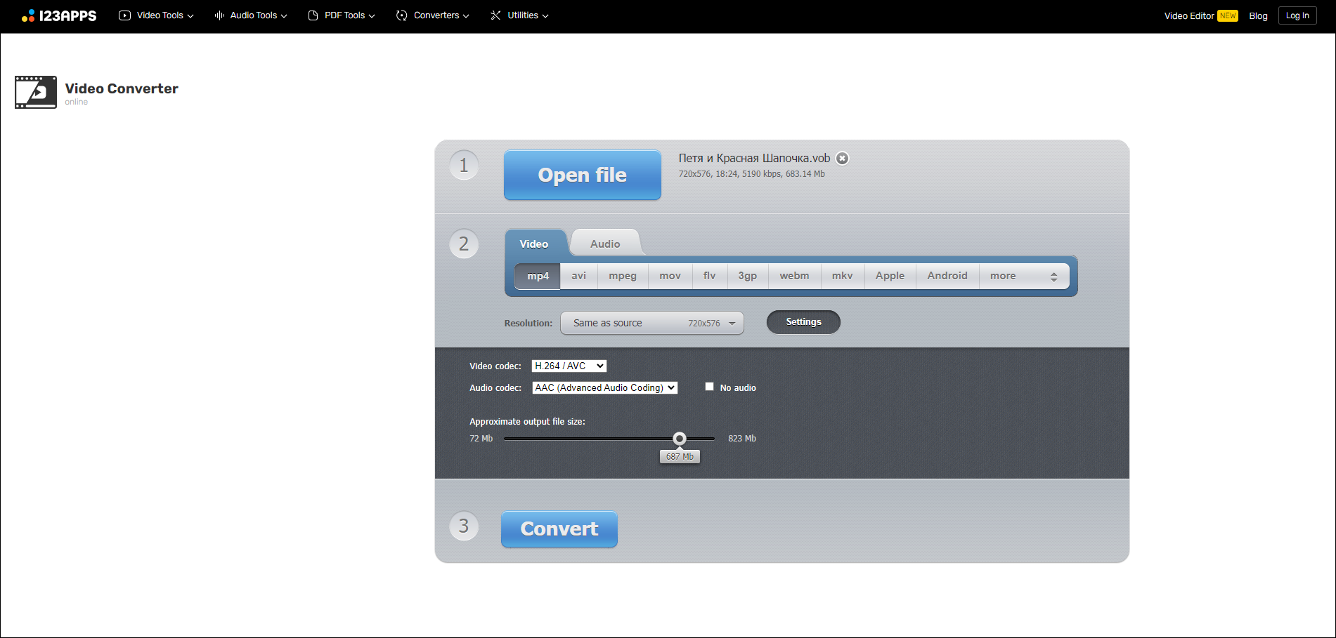Click the Audio Tools waveform icon

tap(219, 15)
